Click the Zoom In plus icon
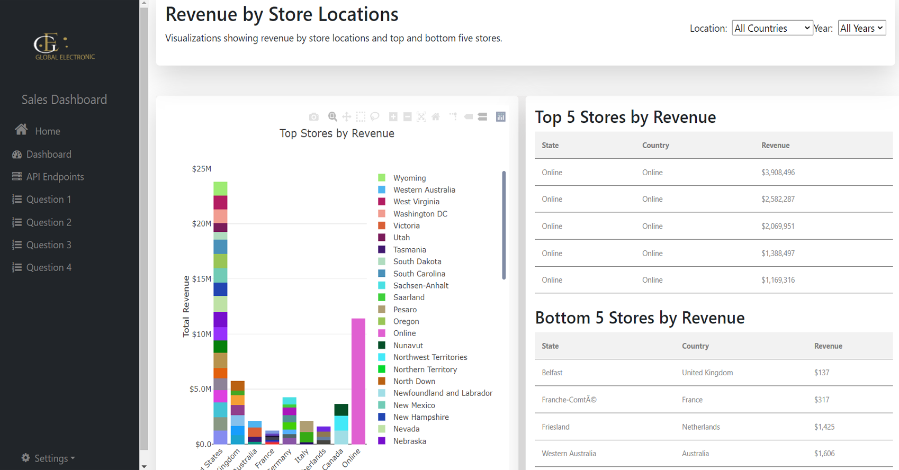Image resolution: width=899 pixels, height=470 pixels. click(x=393, y=117)
